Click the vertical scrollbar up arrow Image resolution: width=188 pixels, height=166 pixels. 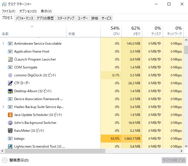tap(186, 40)
